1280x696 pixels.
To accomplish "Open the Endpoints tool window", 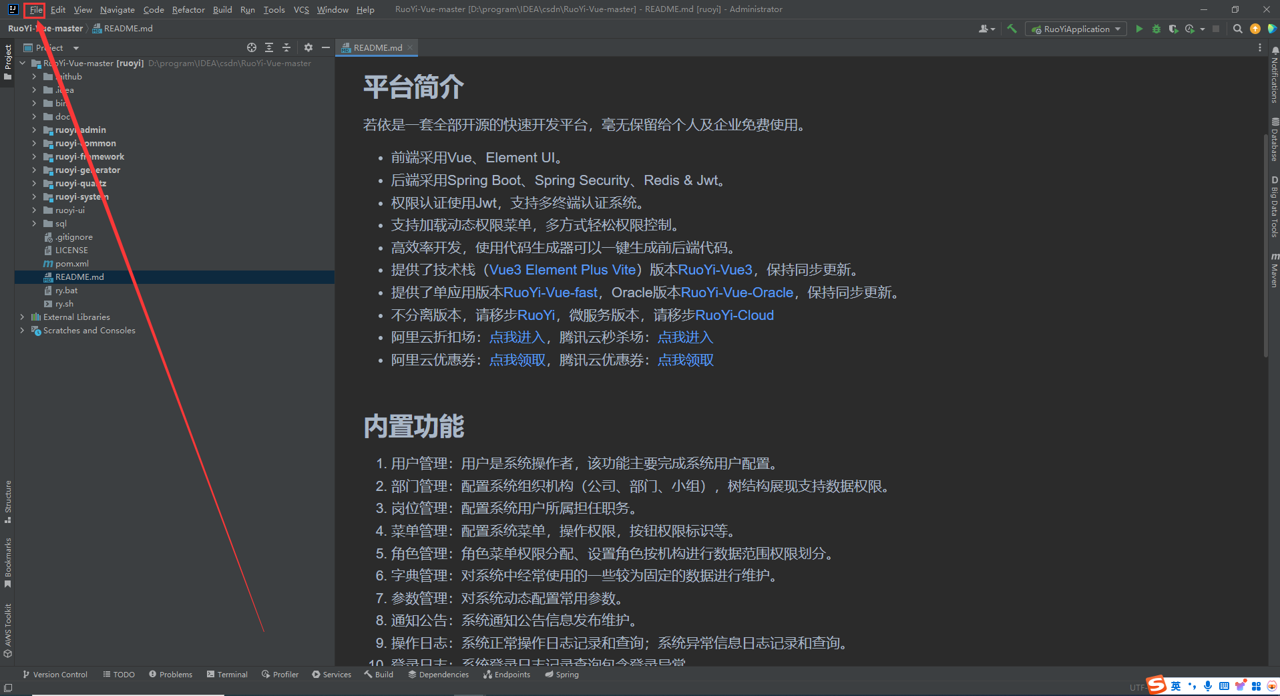I will (x=507, y=675).
